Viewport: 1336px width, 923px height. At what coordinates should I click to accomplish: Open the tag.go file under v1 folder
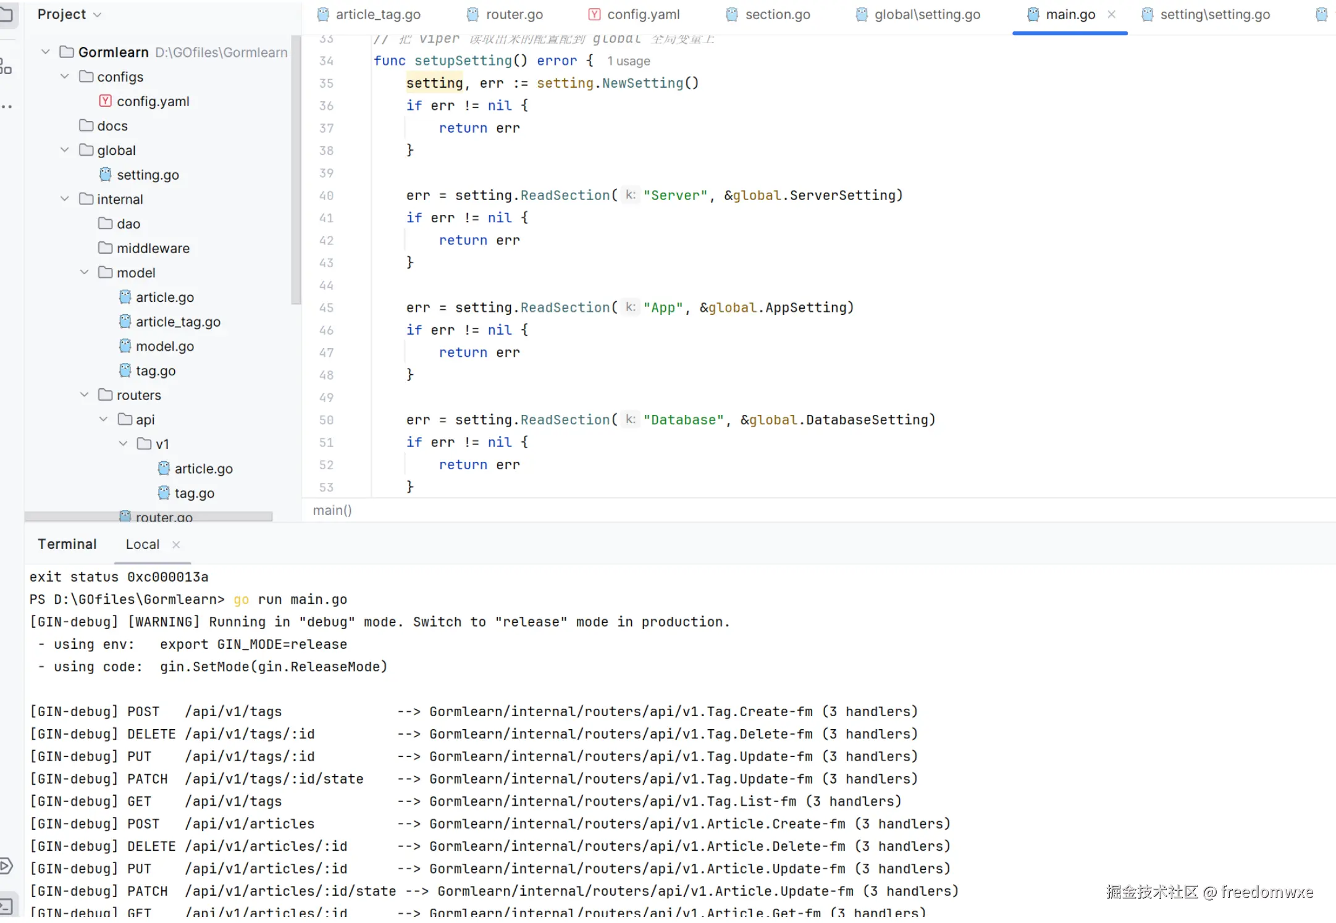pyautogui.click(x=194, y=493)
